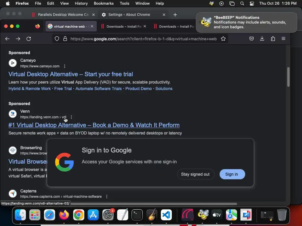Image resolution: width=302 pixels, height=226 pixels.
Task: Click the site security padlock icon
Action: [65, 39]
